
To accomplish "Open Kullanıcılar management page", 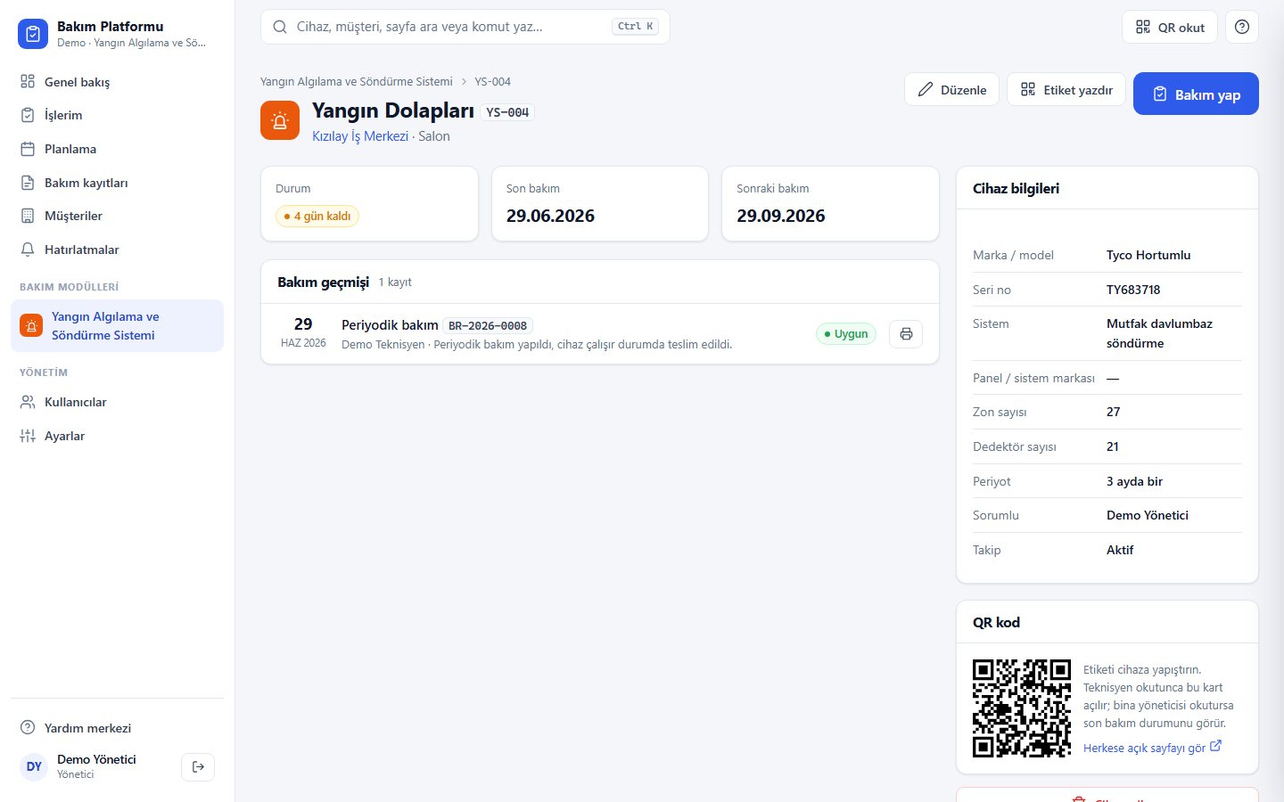I will (117, 402).
